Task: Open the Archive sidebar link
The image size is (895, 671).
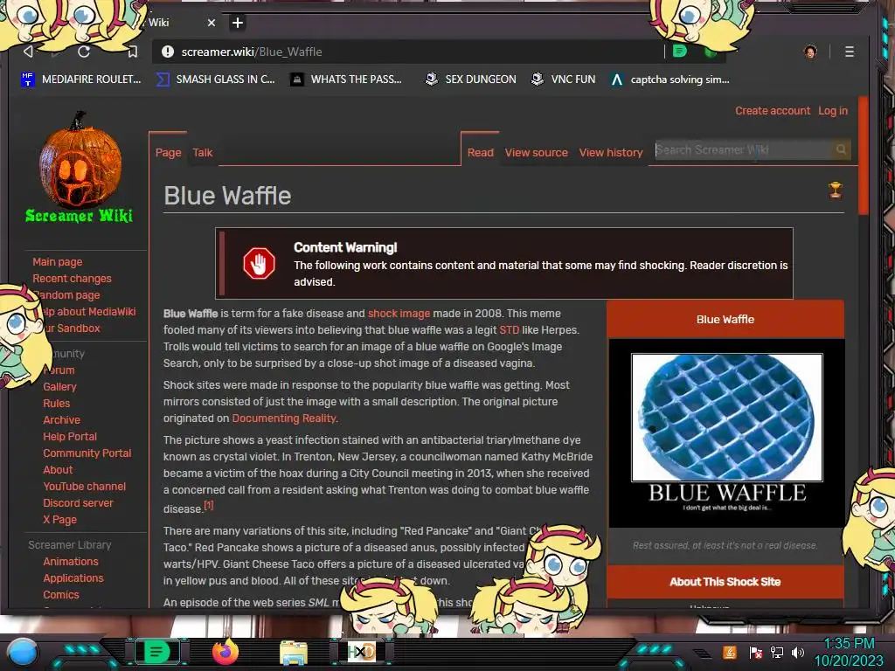Action: pos(62,419)
